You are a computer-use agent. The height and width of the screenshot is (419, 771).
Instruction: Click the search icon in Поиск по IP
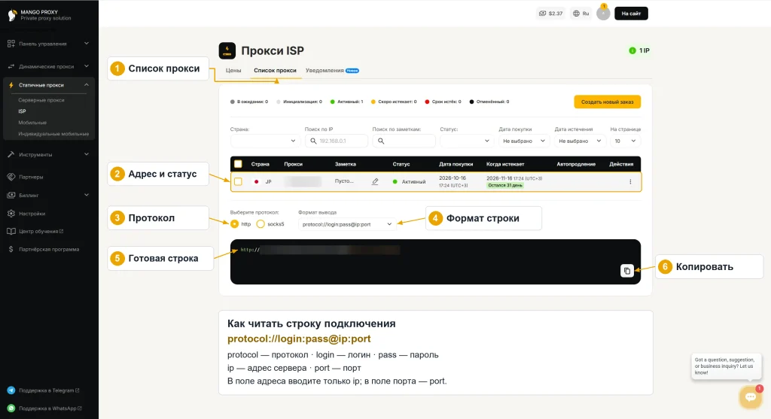[x=313, y=141]
